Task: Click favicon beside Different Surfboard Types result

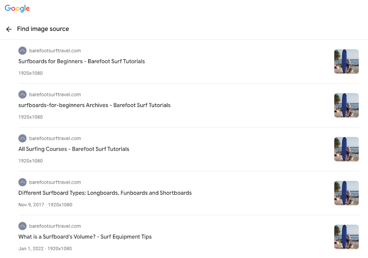Action: (23, 182)
